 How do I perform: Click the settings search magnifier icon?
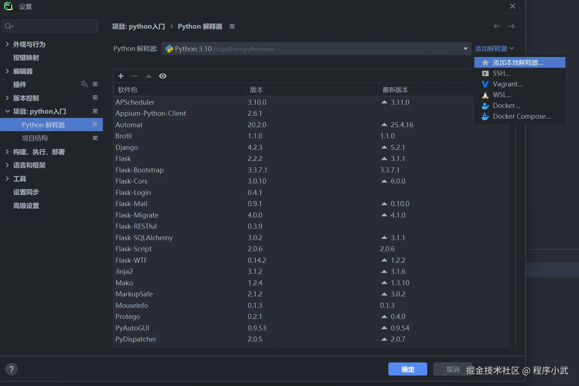coord(9,26)
